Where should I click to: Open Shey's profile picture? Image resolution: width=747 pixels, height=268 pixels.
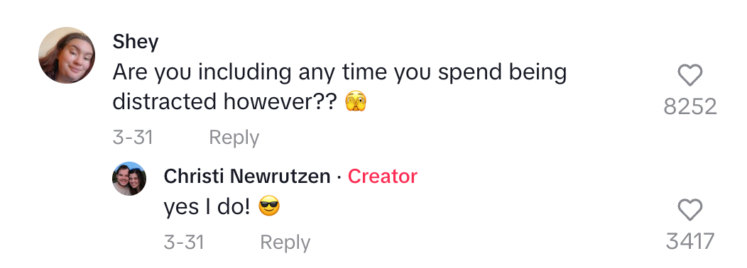click(x=67, y=55)
